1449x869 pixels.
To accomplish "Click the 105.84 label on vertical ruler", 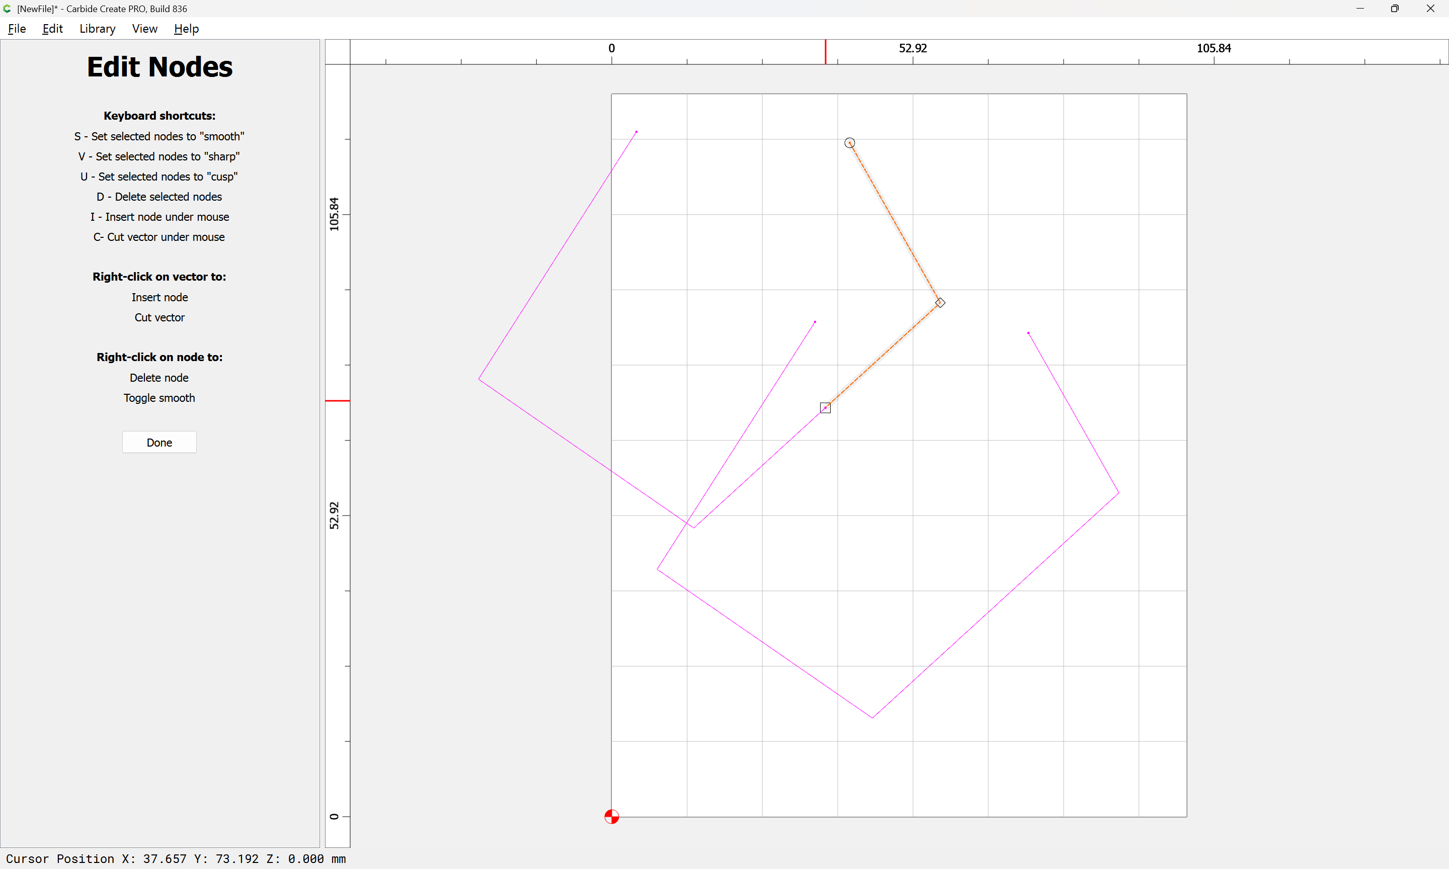I will (334, 214).
